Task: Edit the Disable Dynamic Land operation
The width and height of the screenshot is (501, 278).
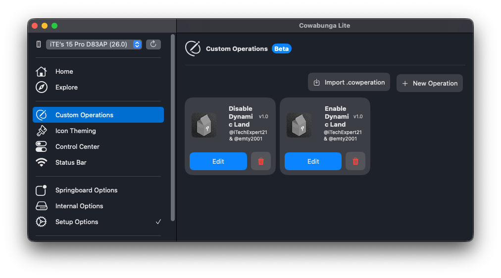Action: (x=218, y=161)
